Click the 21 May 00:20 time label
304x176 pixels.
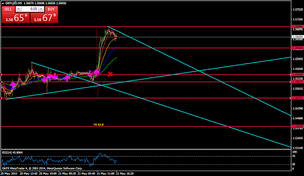(x=67, y=174)
